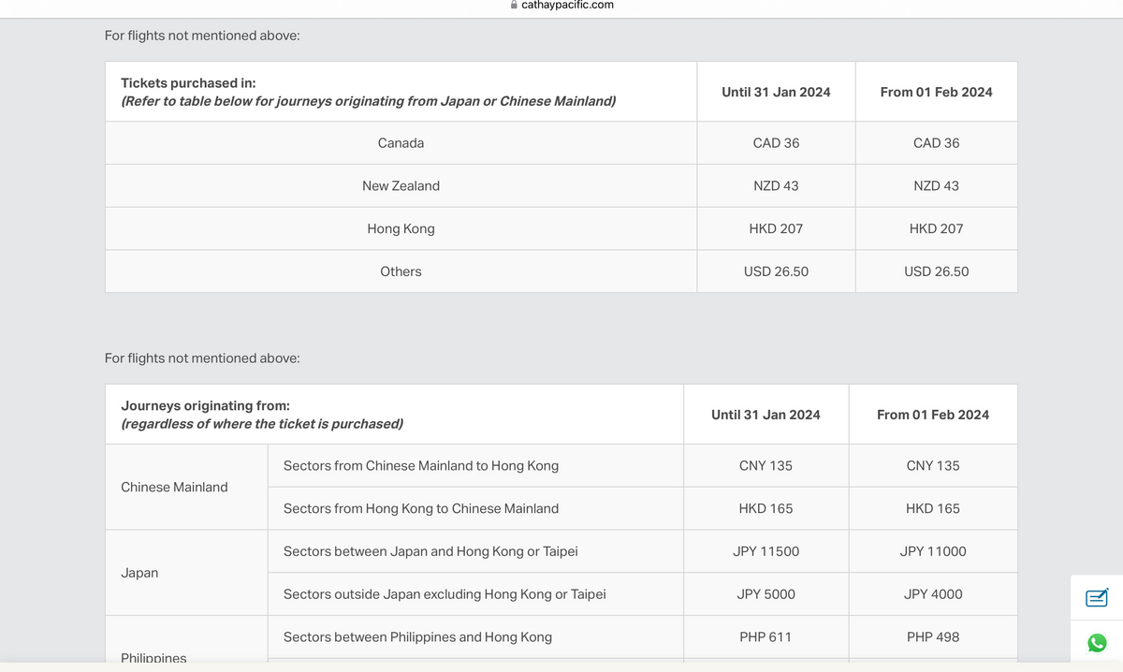1123x672 pixels.
Task: Click the WhatsApp chat icon
Action: [x=1097, y=643]
